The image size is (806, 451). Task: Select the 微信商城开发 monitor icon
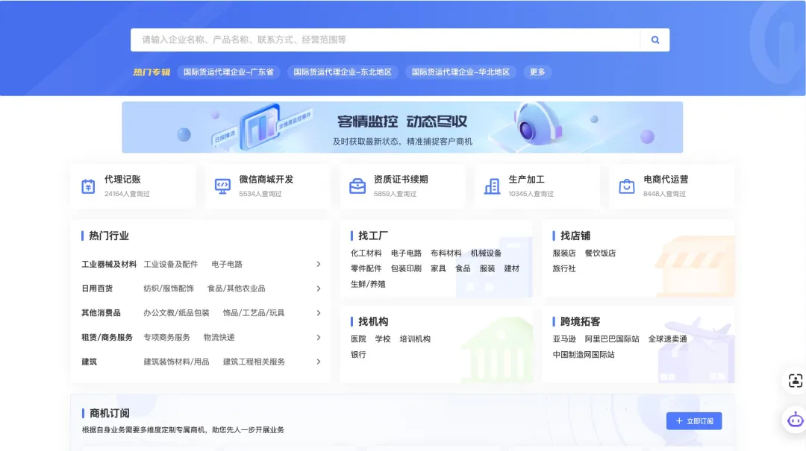222,185
